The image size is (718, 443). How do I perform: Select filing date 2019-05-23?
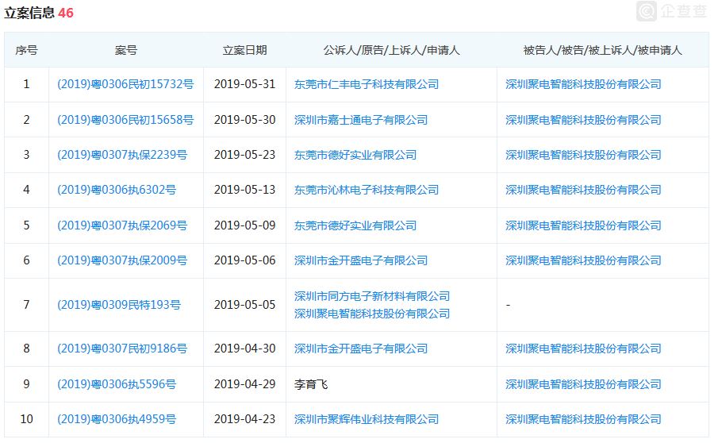244,155
